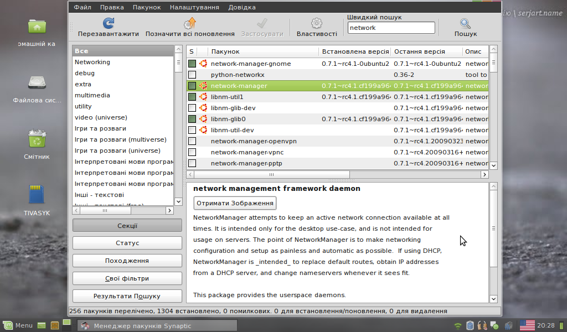Image resolution: width=567 pixels, height=332 pixels.
Task: Click Ubuntu logo icon in network-manager row
Action: (203, 86)
